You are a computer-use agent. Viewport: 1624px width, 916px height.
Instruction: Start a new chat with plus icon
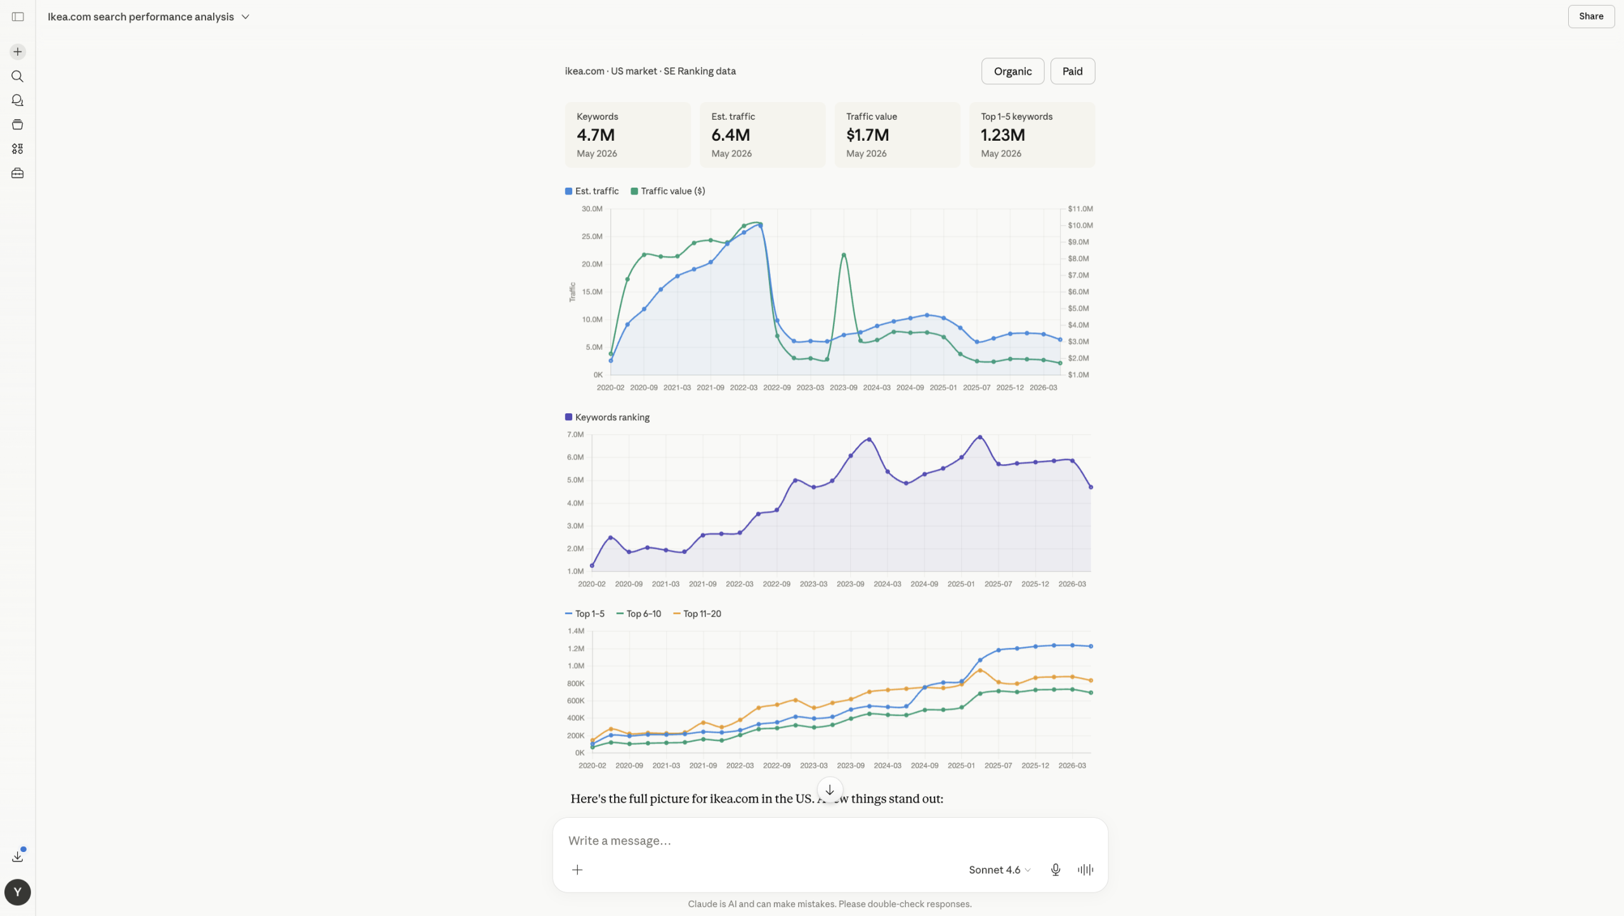click(18, 51)
